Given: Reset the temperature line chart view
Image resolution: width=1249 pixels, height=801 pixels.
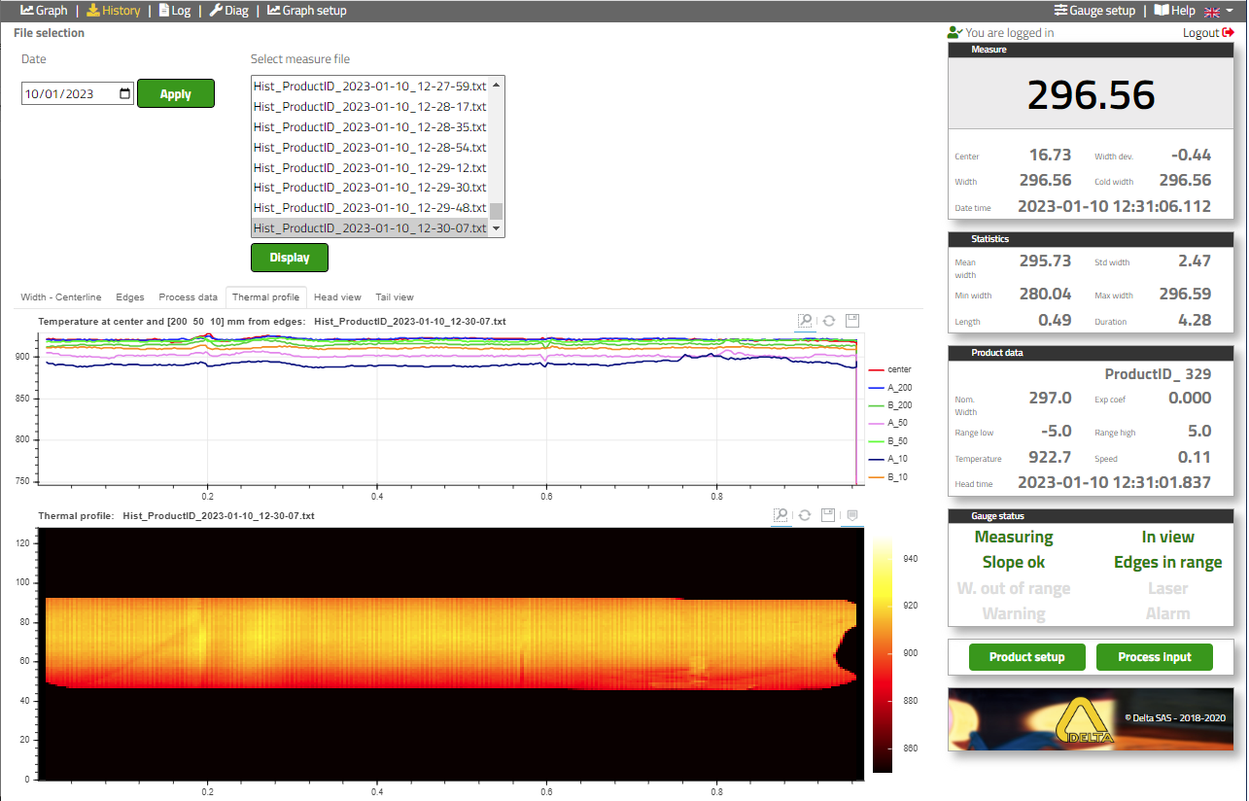Looking at the screenshot, I should point(828,321).
